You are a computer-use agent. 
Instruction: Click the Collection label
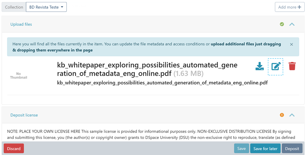[14, 7]
